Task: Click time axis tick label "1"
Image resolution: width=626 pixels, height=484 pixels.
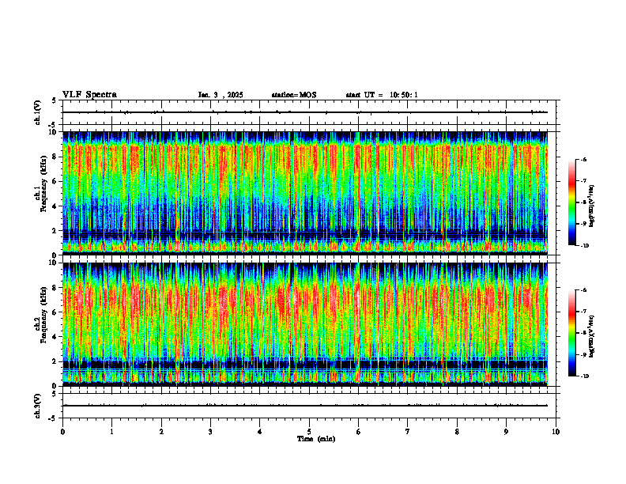Action: coord(111,432)
